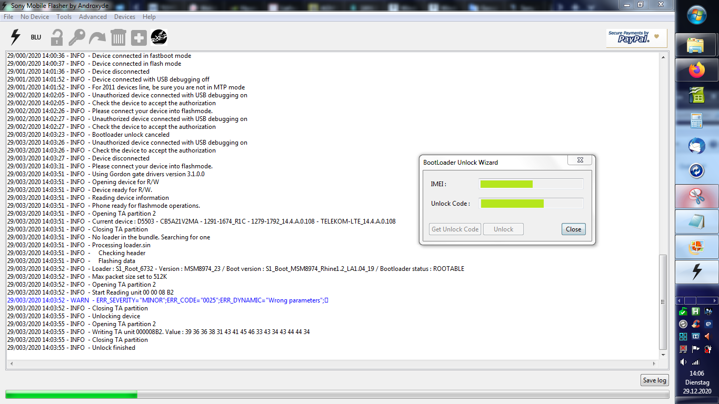Click the BLU bootloader unlock toolbar button
This screenshot has height=404, width=719.
(36, 37)
